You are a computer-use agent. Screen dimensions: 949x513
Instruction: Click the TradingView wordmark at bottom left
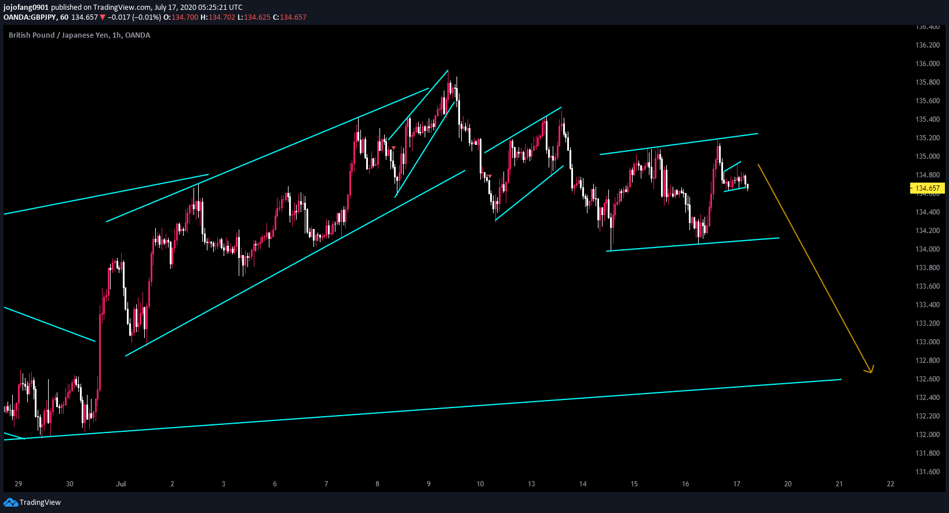pos(40,503)
